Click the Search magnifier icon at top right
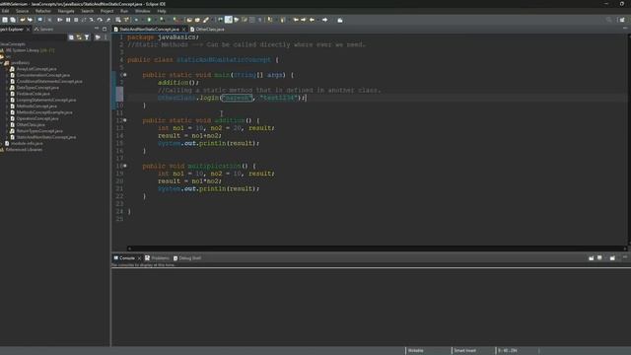 click(609, 20)
